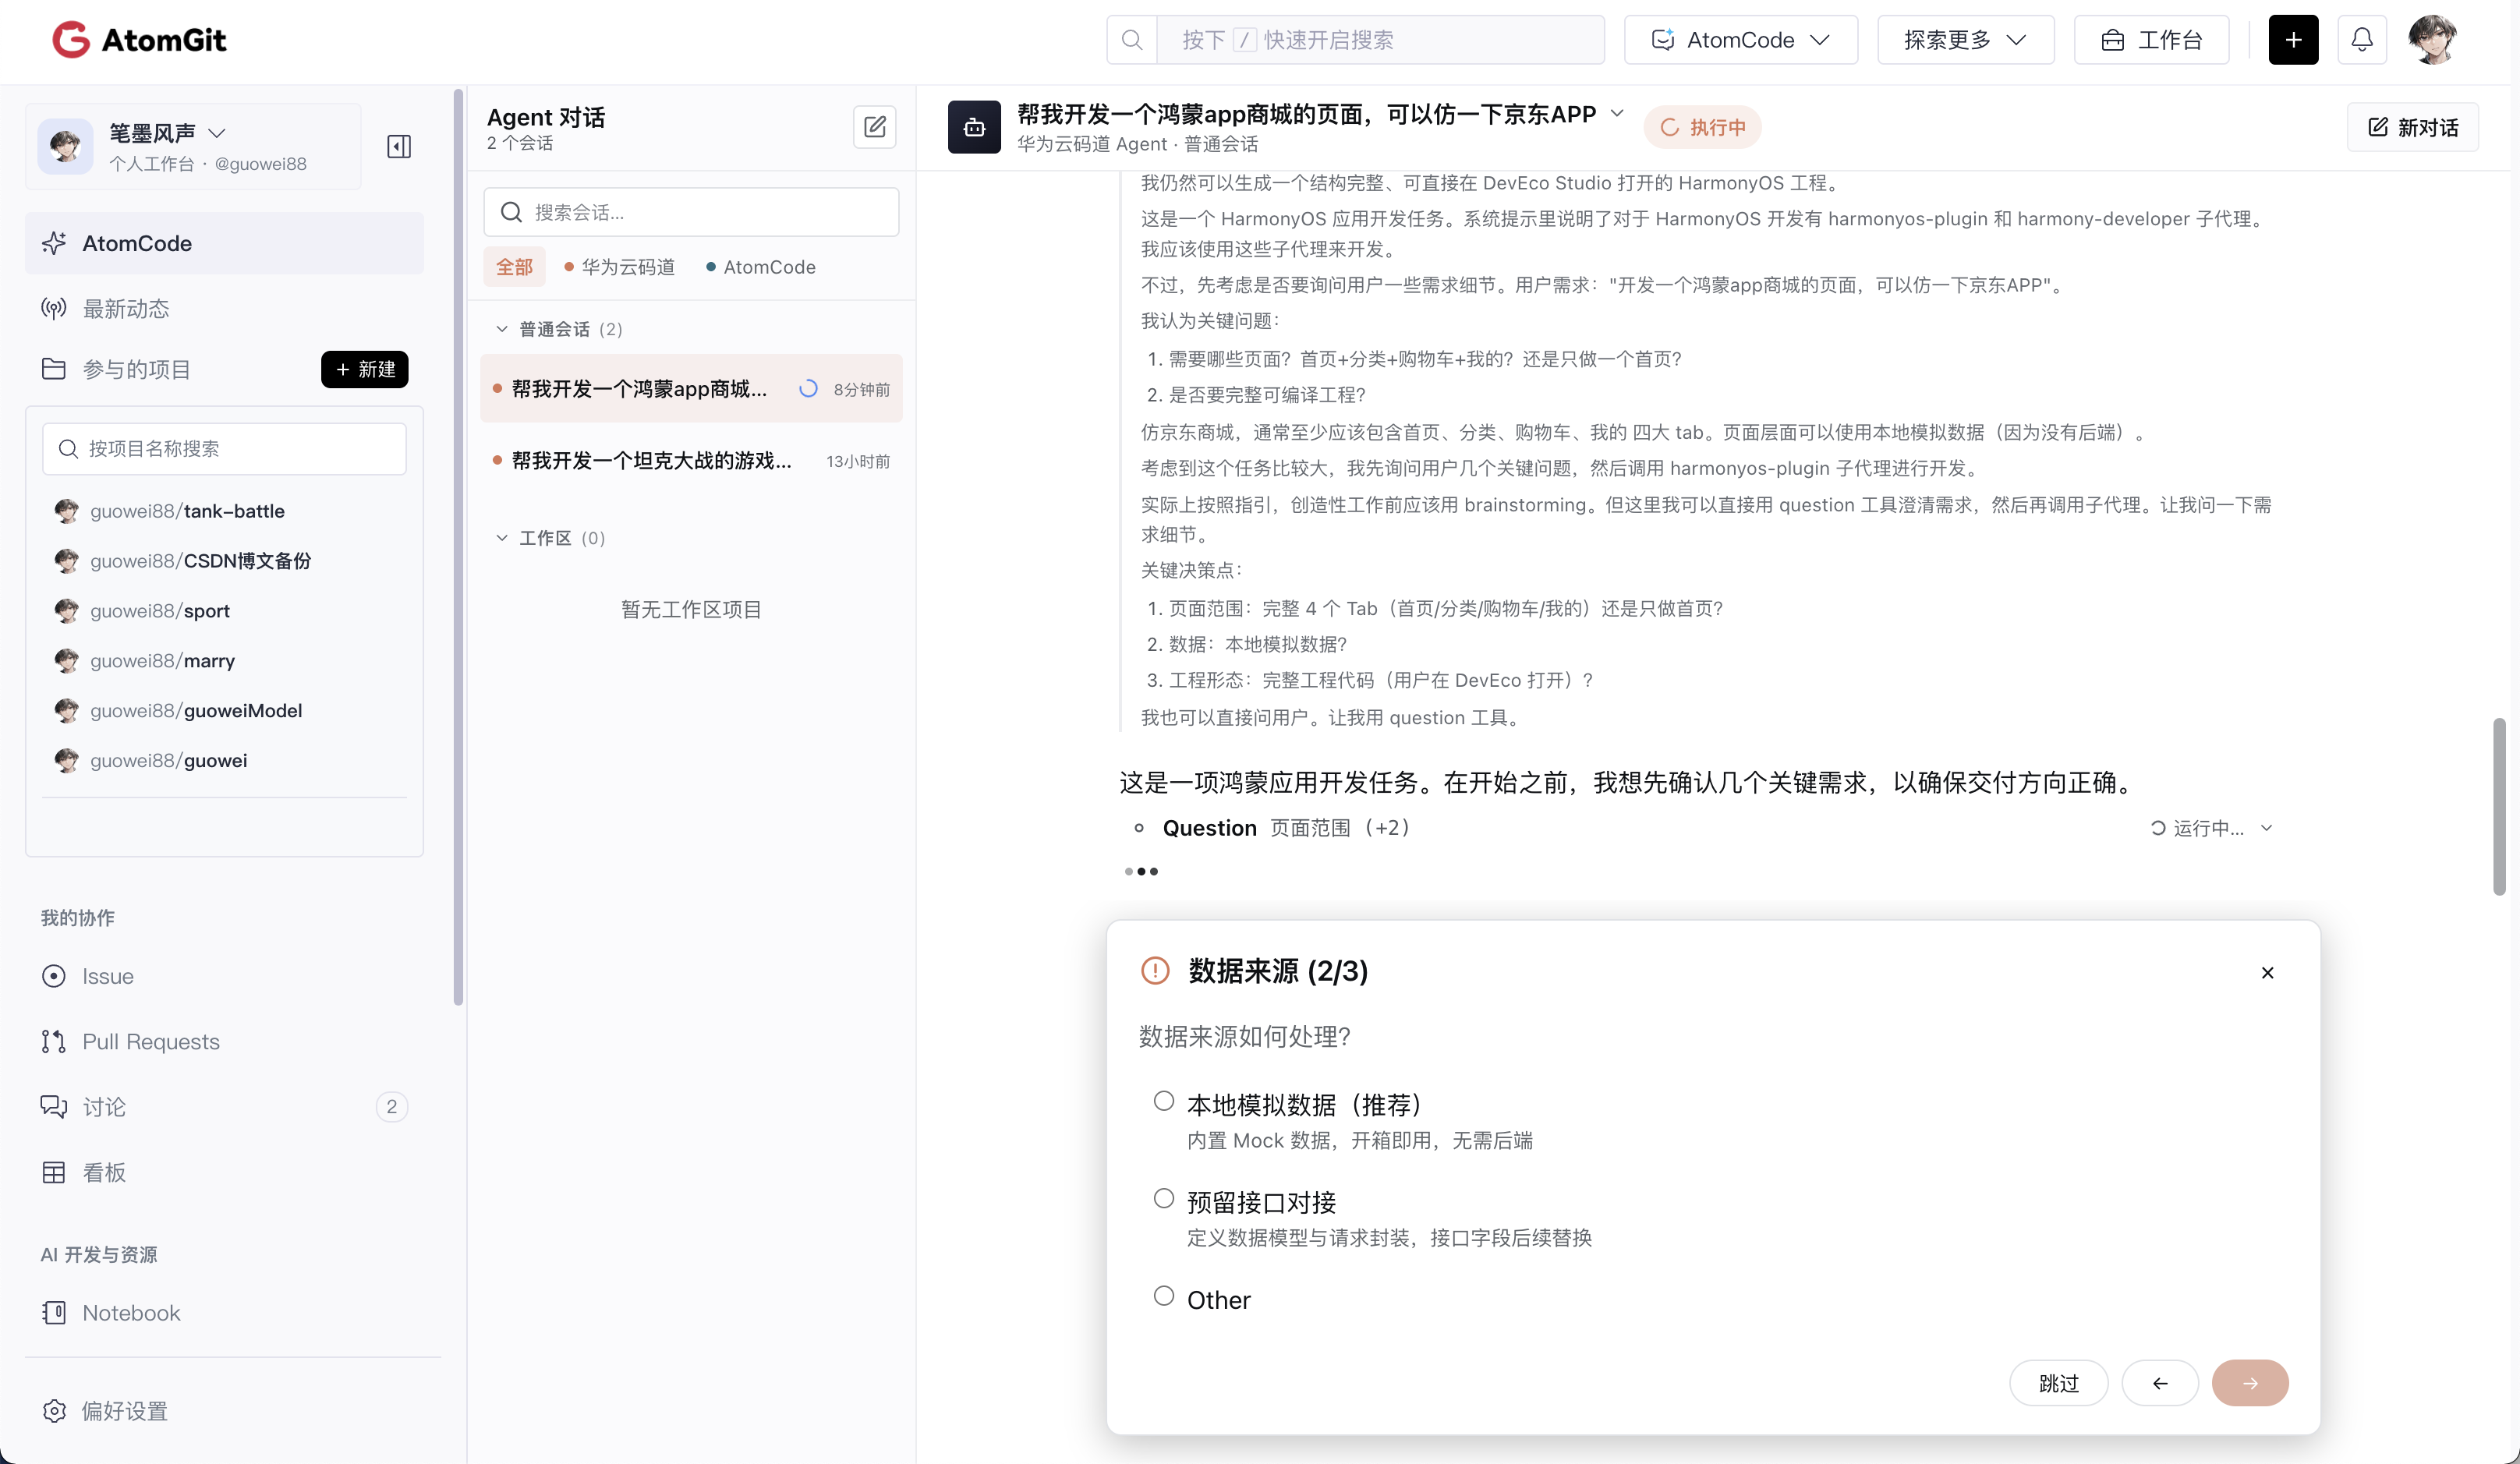Click the main chat vertical scrollbar
This screenshot has width=2520, height=1464.
click(x=2499, y=806)
